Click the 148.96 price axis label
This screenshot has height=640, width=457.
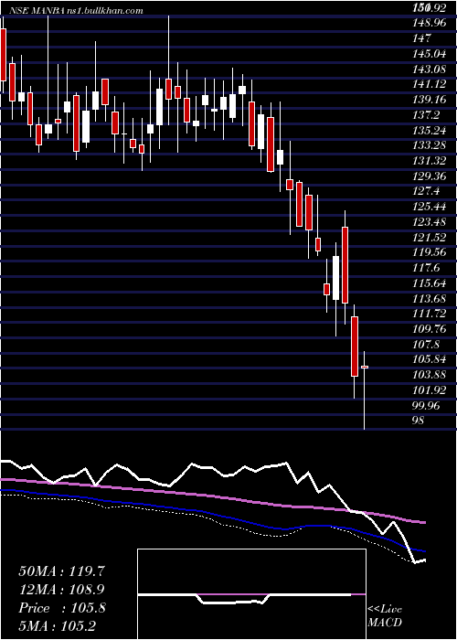[x=430, y=23]
